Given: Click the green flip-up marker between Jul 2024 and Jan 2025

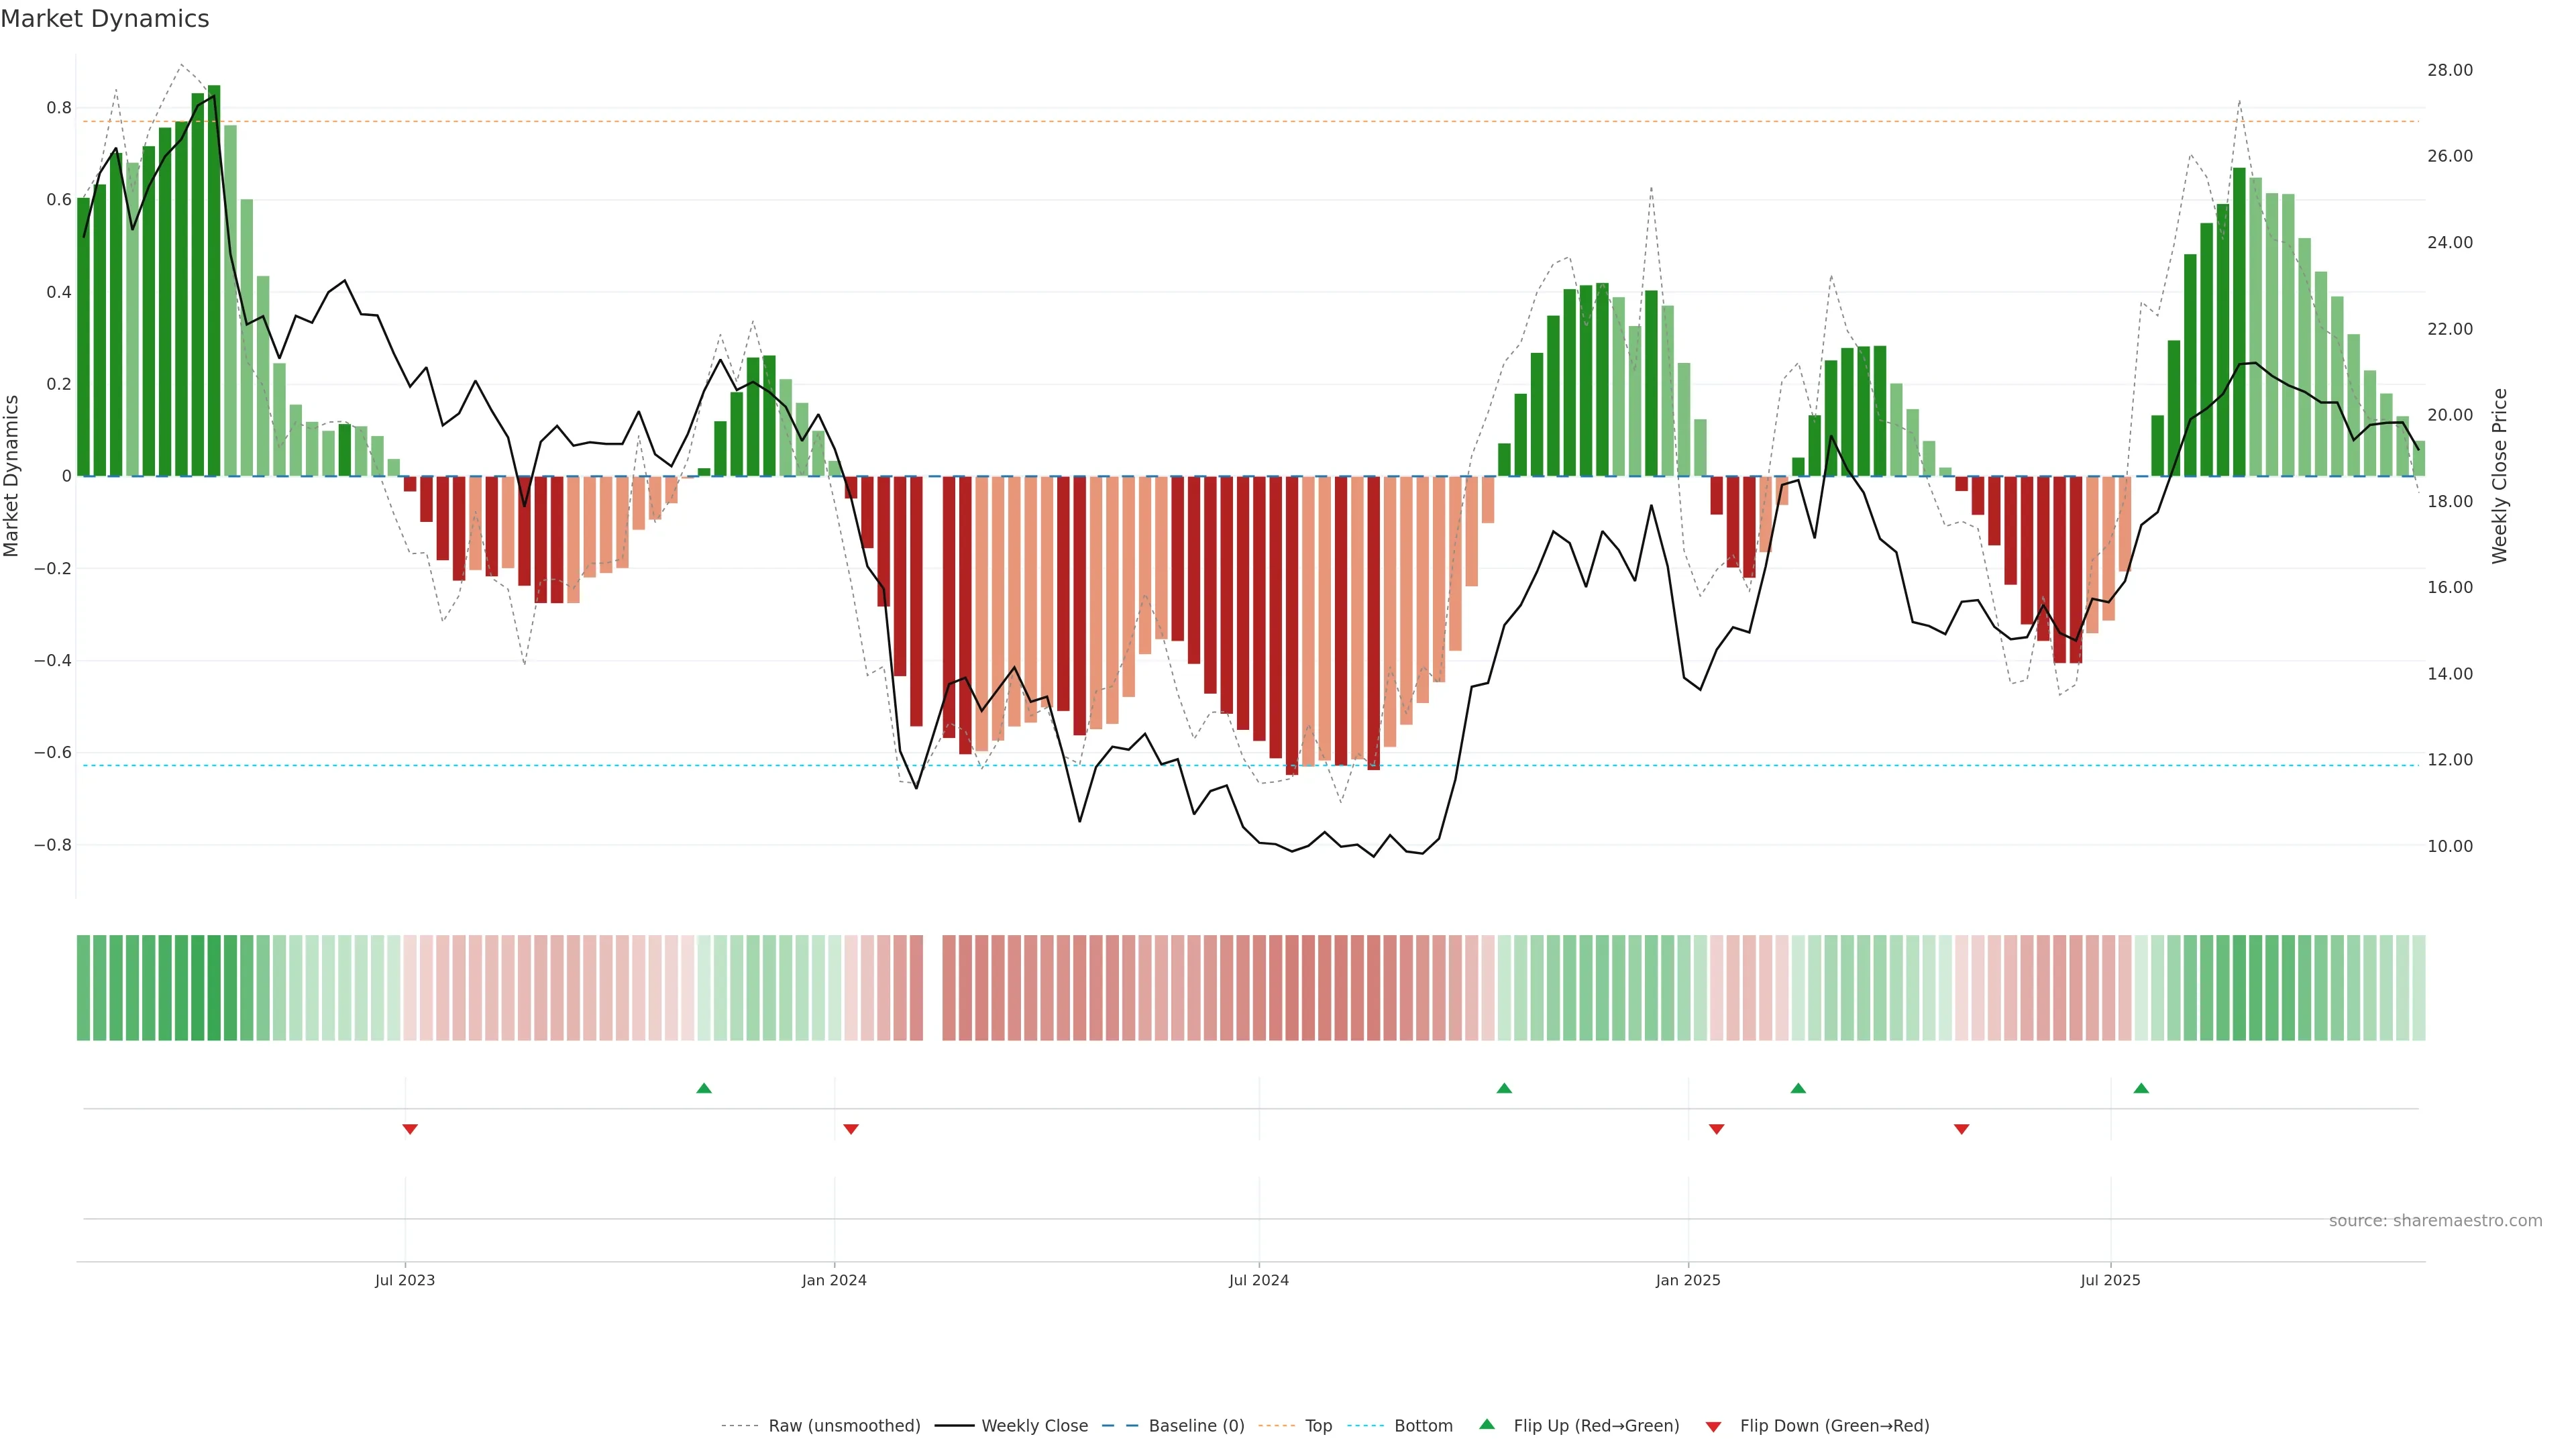Looking at the screenshot, I should point(1504,1088).
